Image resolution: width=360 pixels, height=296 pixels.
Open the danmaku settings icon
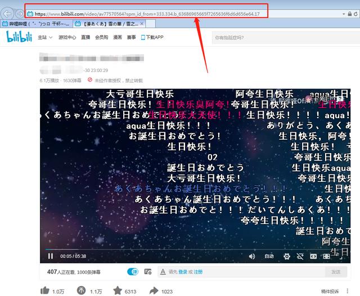click(x=147, y=272)
